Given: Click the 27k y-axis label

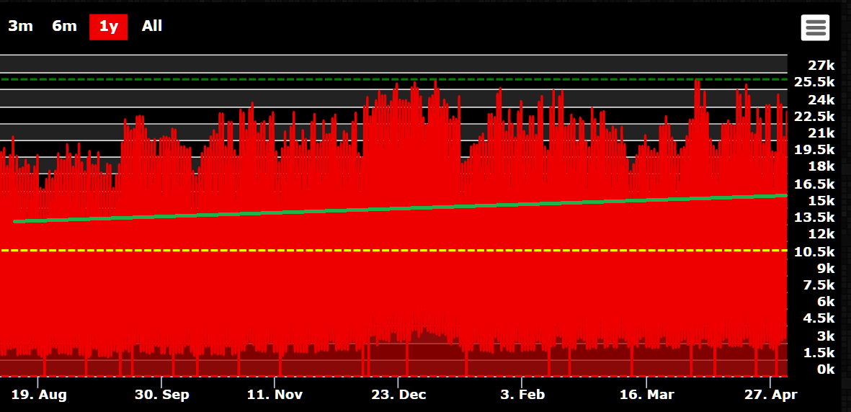Looking at the screenshot, I should click(x=821, y=66).
